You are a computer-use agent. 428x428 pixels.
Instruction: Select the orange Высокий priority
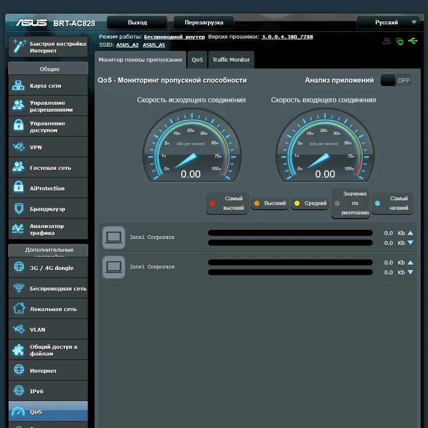[270, 203]
